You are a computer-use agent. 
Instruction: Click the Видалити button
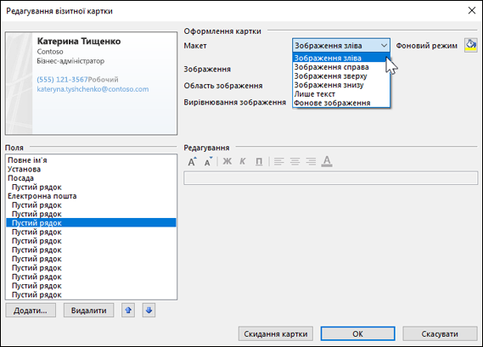(89, 311)
